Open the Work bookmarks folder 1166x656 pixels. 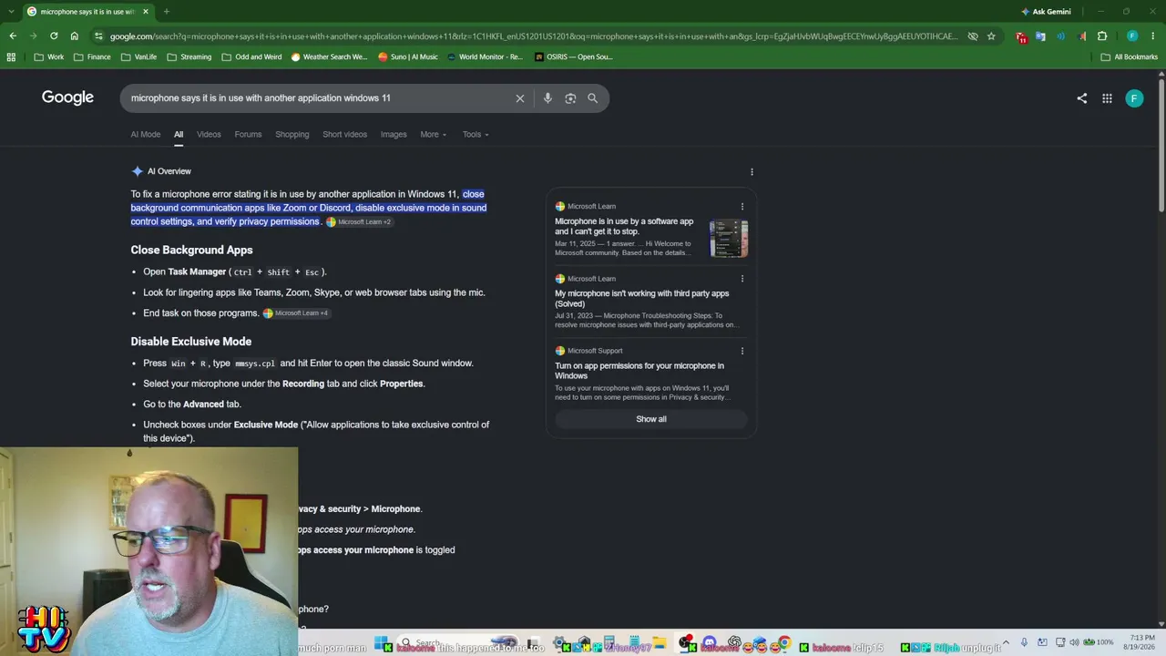[48, 56]
